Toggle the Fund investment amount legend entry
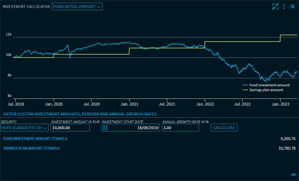This screenshot has width=299, height=181. [269, 85]
